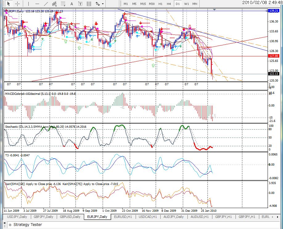The height and width of the screenshot is (229, 283).
Task: Click the Kairi(SMA((18)) indicator label
Action: click(33, 184)
